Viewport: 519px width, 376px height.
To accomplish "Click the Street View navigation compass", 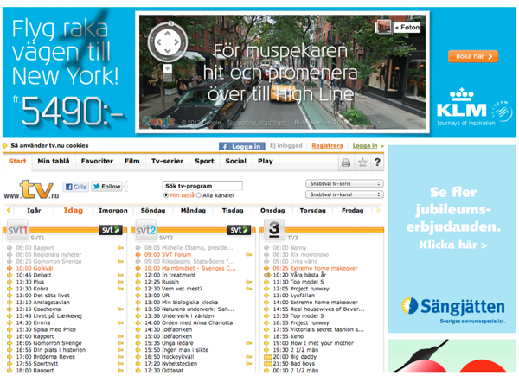I will coord(168,42).
